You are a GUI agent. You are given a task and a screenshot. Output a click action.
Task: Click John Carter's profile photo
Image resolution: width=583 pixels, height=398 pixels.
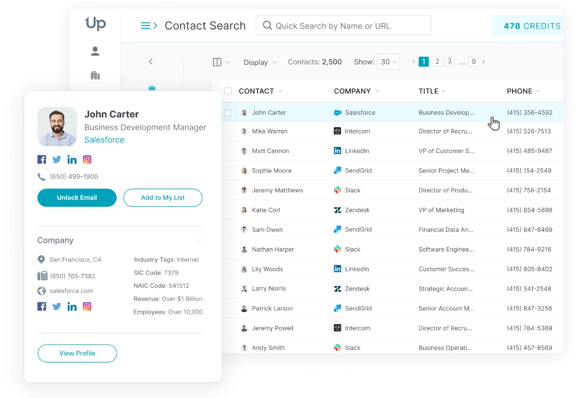tap(57, 126)
